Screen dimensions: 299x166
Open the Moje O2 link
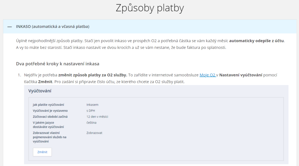(208, 75)
